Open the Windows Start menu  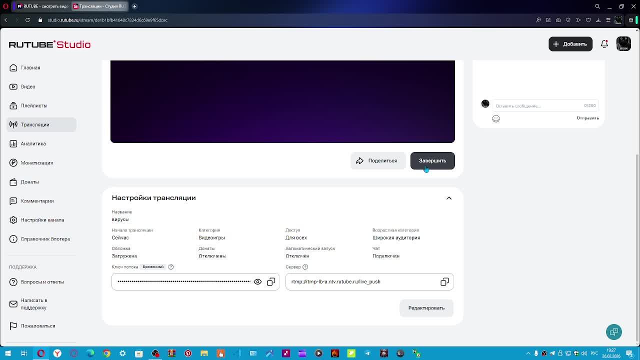coord(7,353)
